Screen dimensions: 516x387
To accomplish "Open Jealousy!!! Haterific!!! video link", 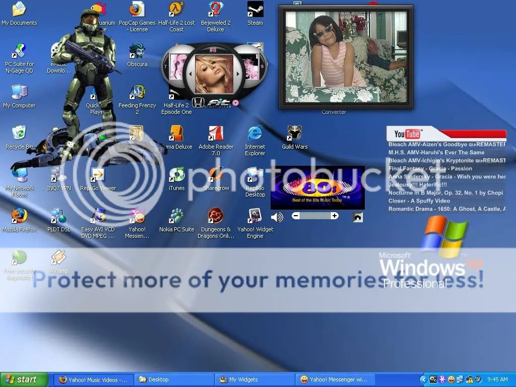I will point(418,184).
